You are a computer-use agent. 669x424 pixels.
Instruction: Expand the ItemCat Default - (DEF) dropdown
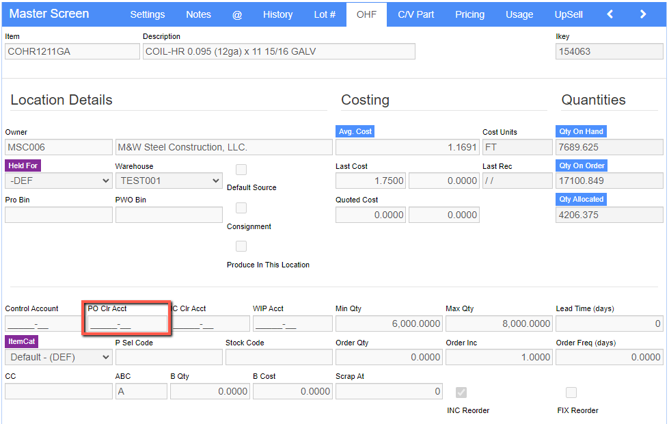click(x=59, y=357)
